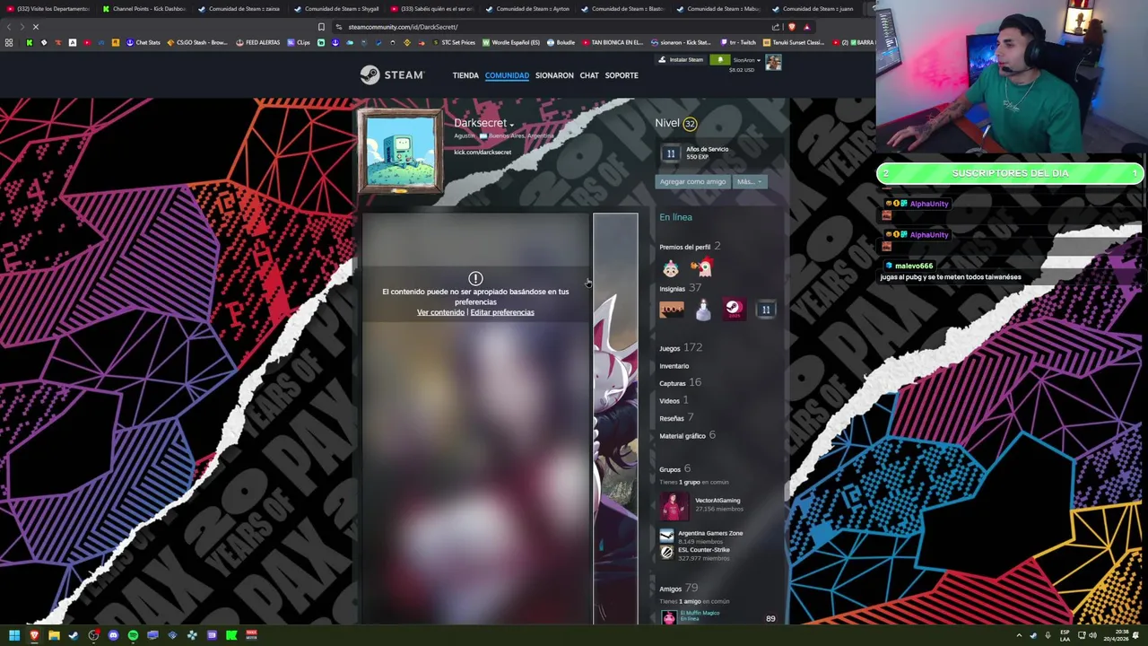Open CS:GO Stash bookmark

tap(197, 42)
